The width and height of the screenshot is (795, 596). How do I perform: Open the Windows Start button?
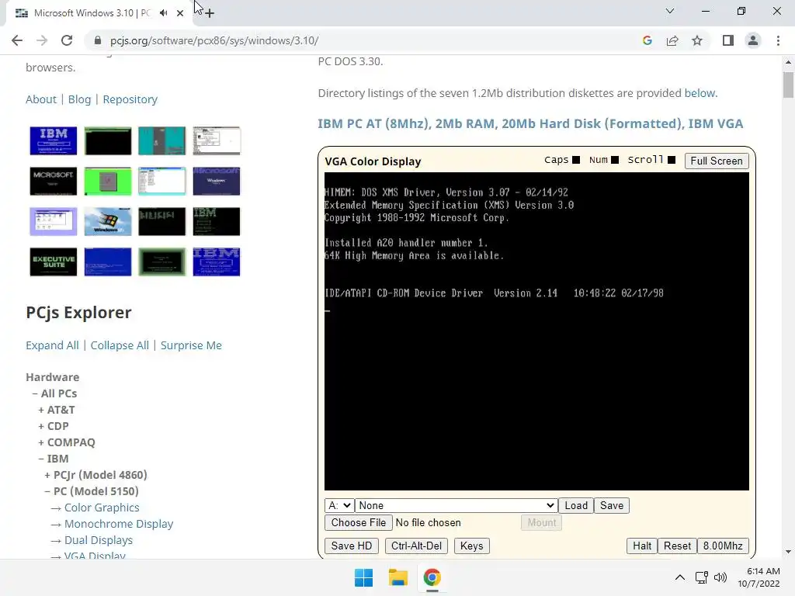(363, 577)
